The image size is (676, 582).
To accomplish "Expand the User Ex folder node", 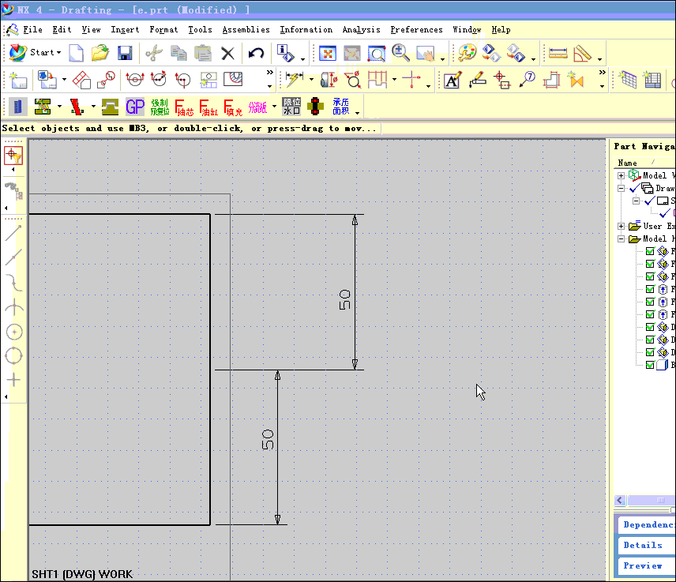I will click(x=621, y=226).
